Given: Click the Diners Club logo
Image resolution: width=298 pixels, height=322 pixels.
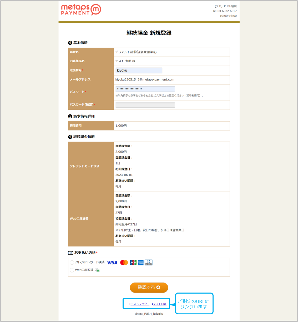Looking at the screenshot, I should click(149, 263).
